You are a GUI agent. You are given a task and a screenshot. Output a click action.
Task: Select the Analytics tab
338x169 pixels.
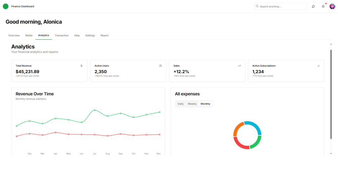point(43,35)
